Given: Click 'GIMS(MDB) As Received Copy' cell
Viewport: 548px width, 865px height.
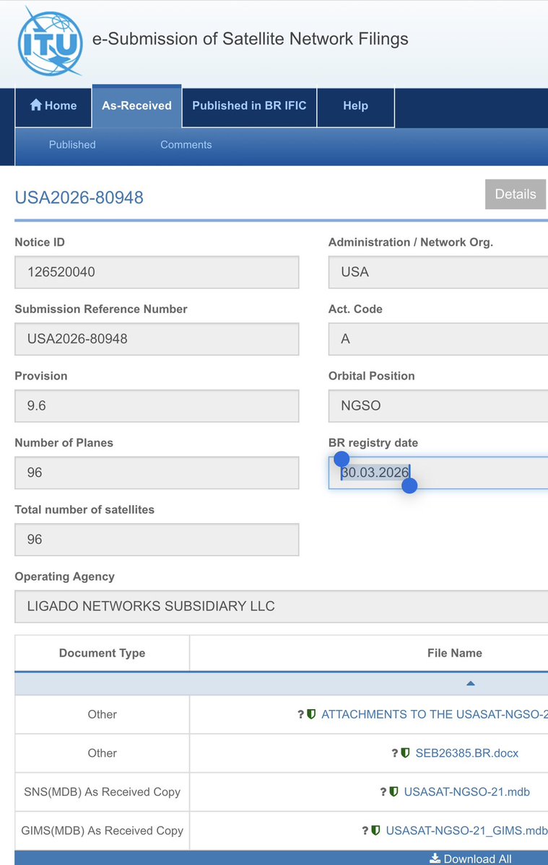Looking at the screenshot, I should click(102, 830).
